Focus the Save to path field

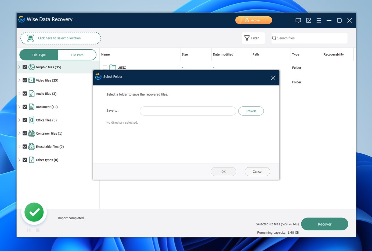pyautogui.click(x=188, y=111)
